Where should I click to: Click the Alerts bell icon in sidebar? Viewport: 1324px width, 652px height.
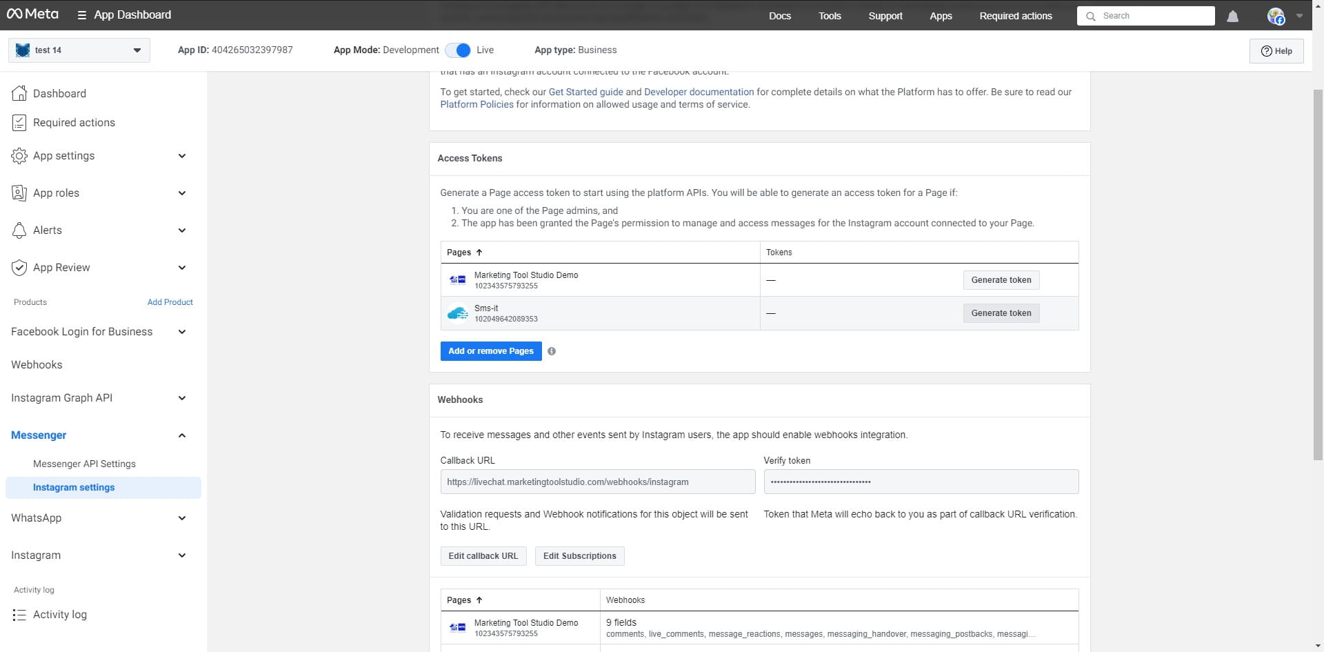(x=19, y=230)
